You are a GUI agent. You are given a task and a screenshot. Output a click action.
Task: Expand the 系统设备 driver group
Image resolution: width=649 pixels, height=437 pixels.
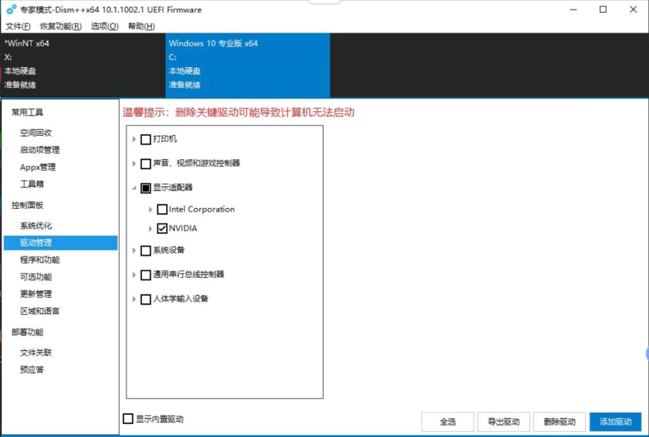(134, 251)
